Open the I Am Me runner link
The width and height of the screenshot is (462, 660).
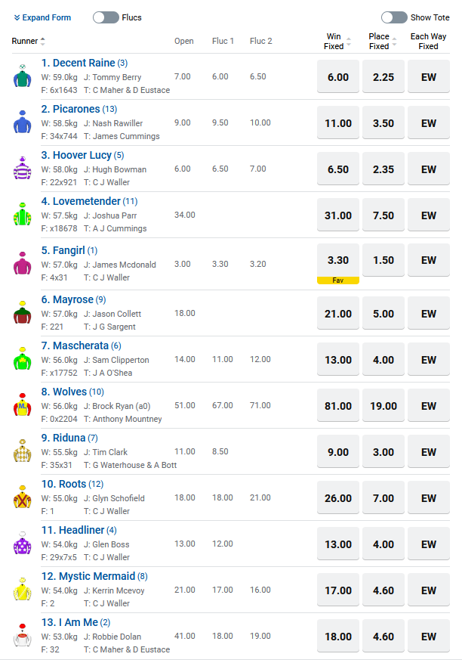(x=69, y=622)
